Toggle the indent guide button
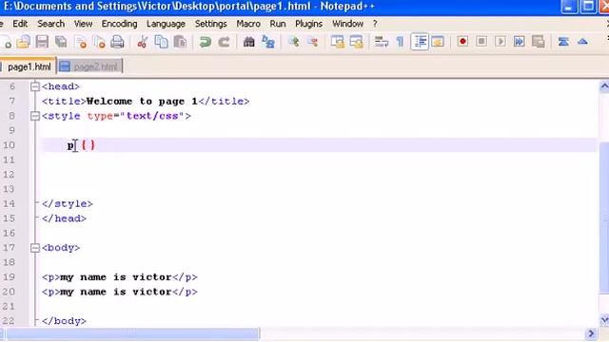This screenshot has height=342, width=609. click(x=420, y=42)
